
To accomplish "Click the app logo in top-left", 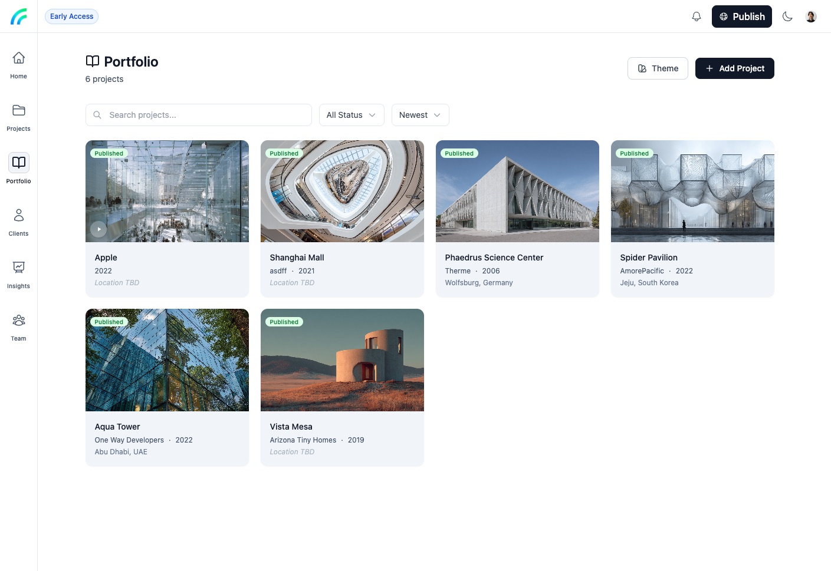I will coord(19,16).
